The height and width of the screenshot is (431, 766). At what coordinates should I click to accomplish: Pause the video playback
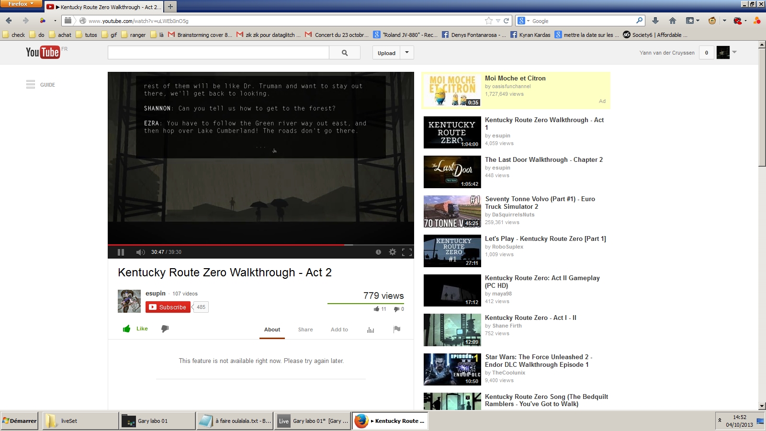[x=121, y=252]
